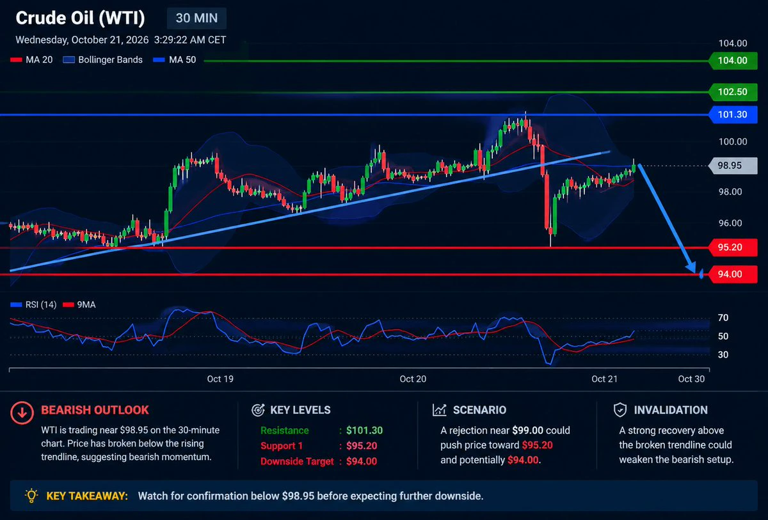The height and width of the screenshot is (520, 768).
Task: Click the 98.95 current price tag
Action: pyautogui.click(x=730, y=165)
